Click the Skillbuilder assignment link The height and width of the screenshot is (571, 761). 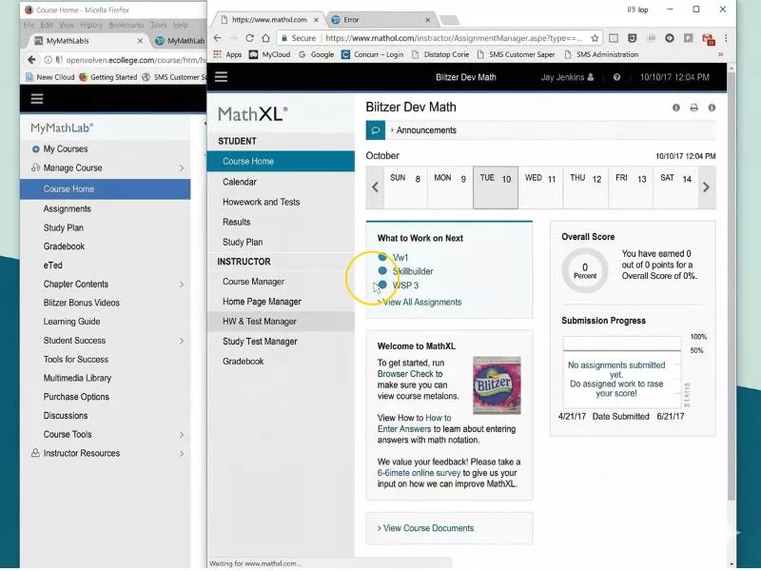pos(413,271)
